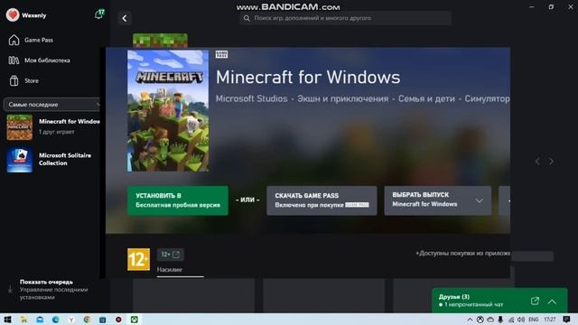Click the 'Насилие' content descriptor text
Screen dimensions: 578x325
[x=170, y=270]
